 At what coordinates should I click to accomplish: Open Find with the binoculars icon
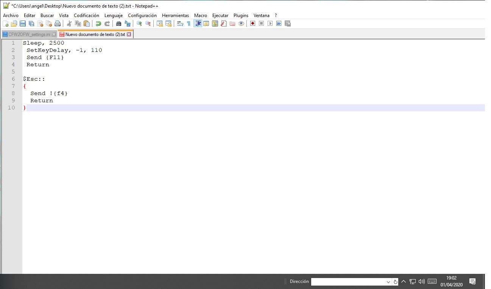[x=119, y=23]
